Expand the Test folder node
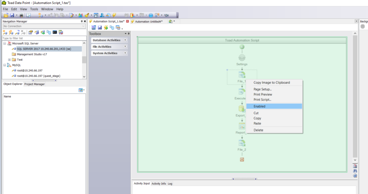 tap(9, 60)
